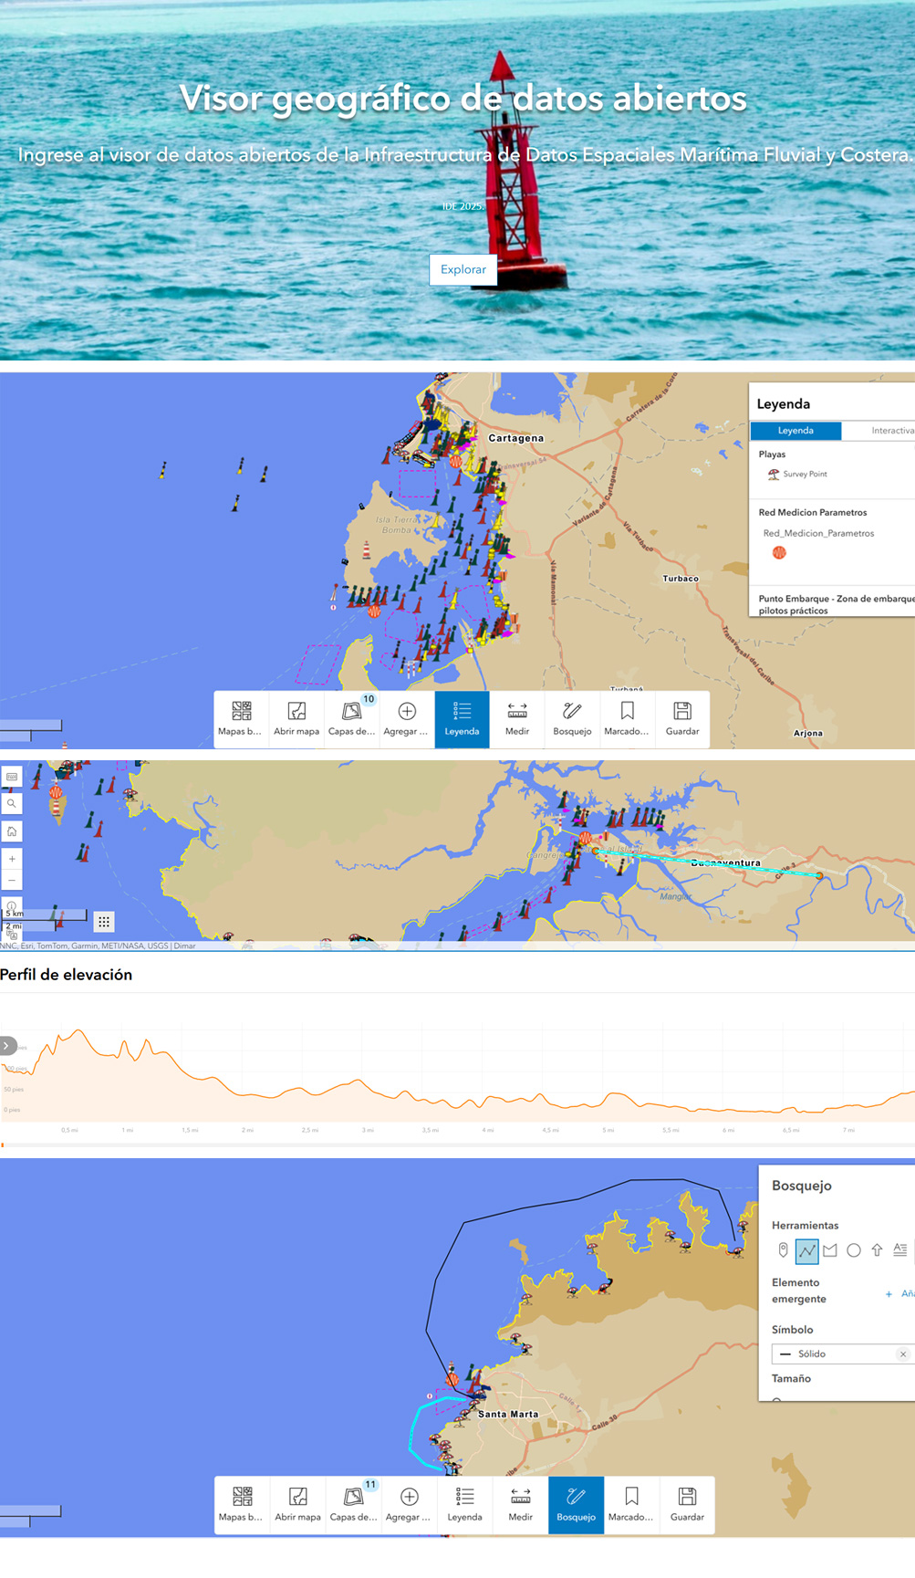Open layers button showing badge 11

pyautogui.click(x=353, y=1504)
